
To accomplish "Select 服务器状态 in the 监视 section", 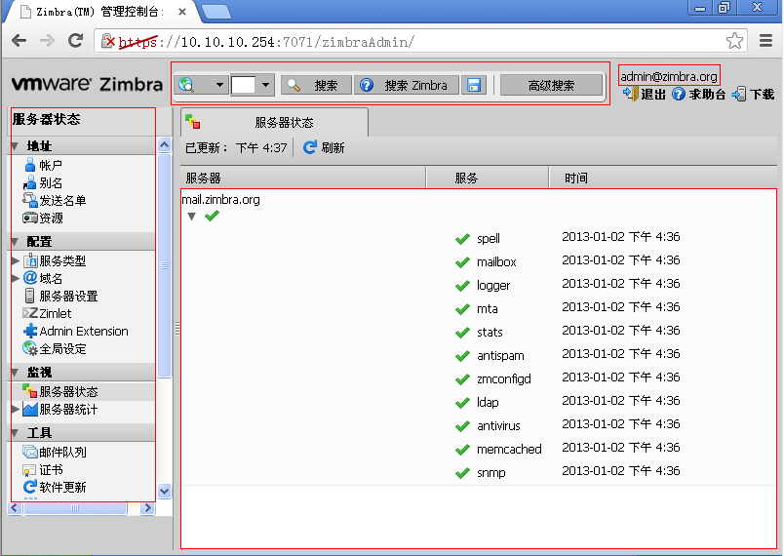I will [x=60, y=391].
